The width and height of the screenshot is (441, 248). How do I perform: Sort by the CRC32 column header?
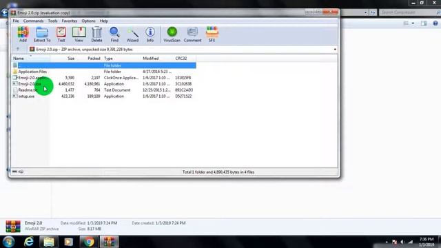tap(185, 59)
